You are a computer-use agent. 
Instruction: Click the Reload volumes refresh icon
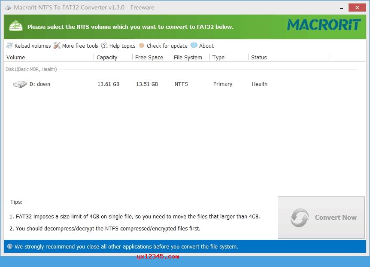click(x=9, y=46)
